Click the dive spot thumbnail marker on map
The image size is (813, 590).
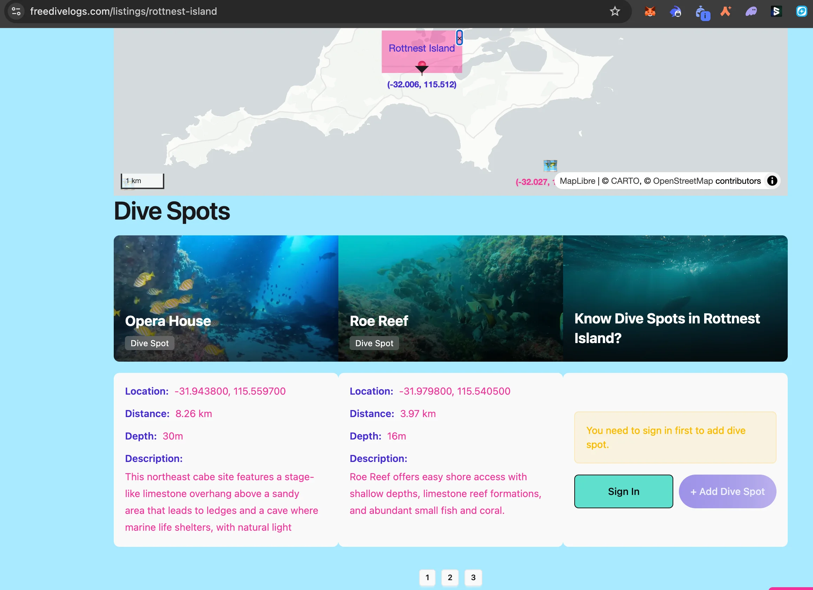click(550, 166)
